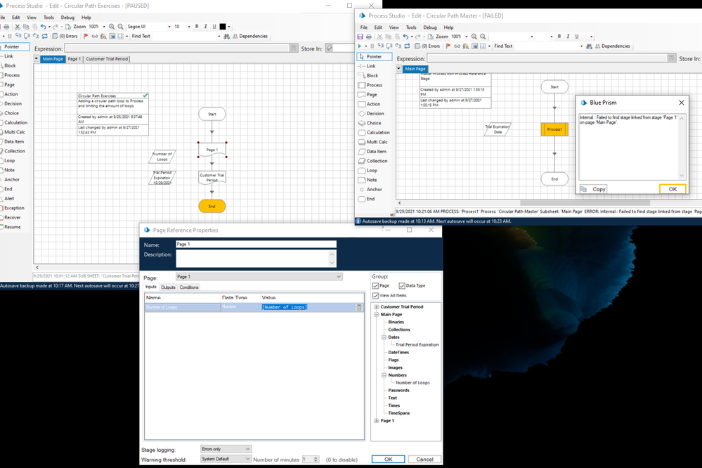Uncheck the Page group checkbox
The width and height of the screenshot is (702, 468).
[x=375, y=286]
